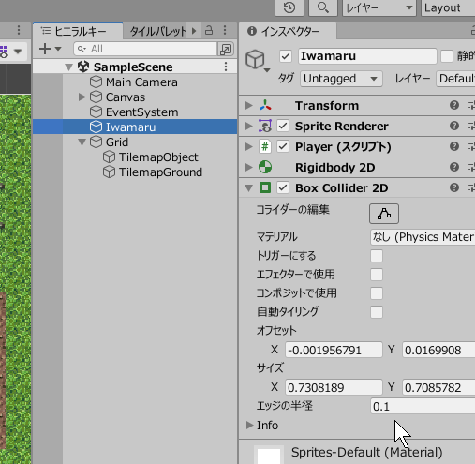Screen dimensions: 475x464
Task: Focus the Hierarchy All search field
Action: (x=145, y=49)
